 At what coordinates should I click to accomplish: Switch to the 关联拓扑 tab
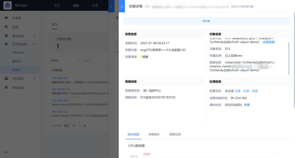tap(154, 134)
